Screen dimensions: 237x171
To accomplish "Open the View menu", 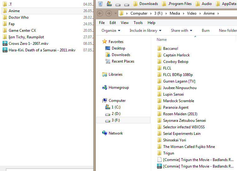I will click(x=125, y=23).
